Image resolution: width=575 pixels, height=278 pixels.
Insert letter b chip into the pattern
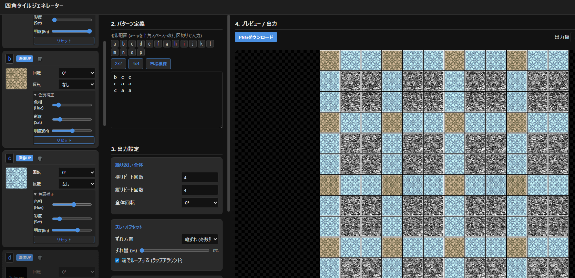coord(123,44)
